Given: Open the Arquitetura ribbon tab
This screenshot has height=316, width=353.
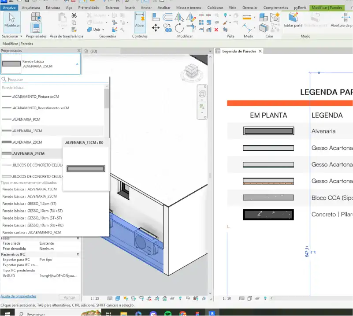Looking at the screenshot, I should [31, 7].
